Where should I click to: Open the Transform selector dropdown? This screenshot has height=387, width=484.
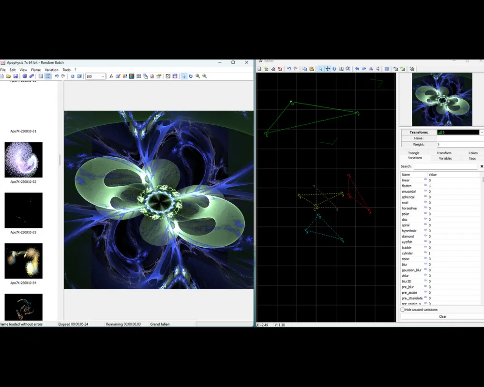click(482, 132)
